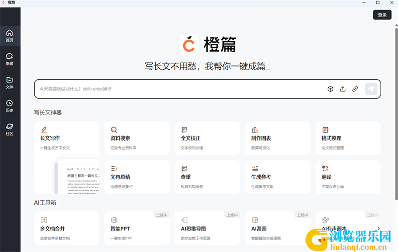Image resolution: width=398 pixels, height=252 pixels.
Task: Open the 全文校正 icon
Action: (x=185, y=130)
